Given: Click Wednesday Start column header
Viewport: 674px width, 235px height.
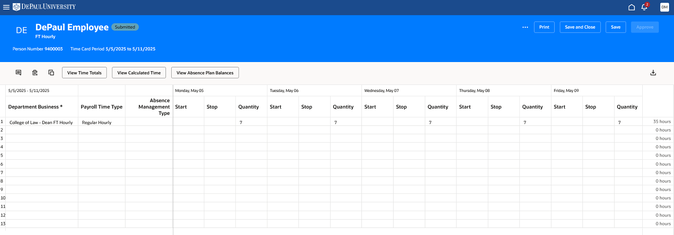Looking at the screenshot, I should point(378,107).
